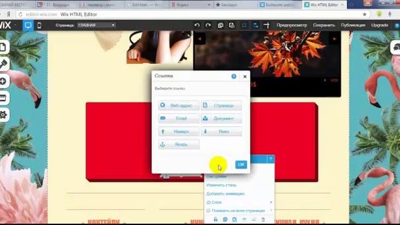This screenshot has height=225, width=400.
Task: Open Settings gear in left sidebar
Action: (3, 115)
